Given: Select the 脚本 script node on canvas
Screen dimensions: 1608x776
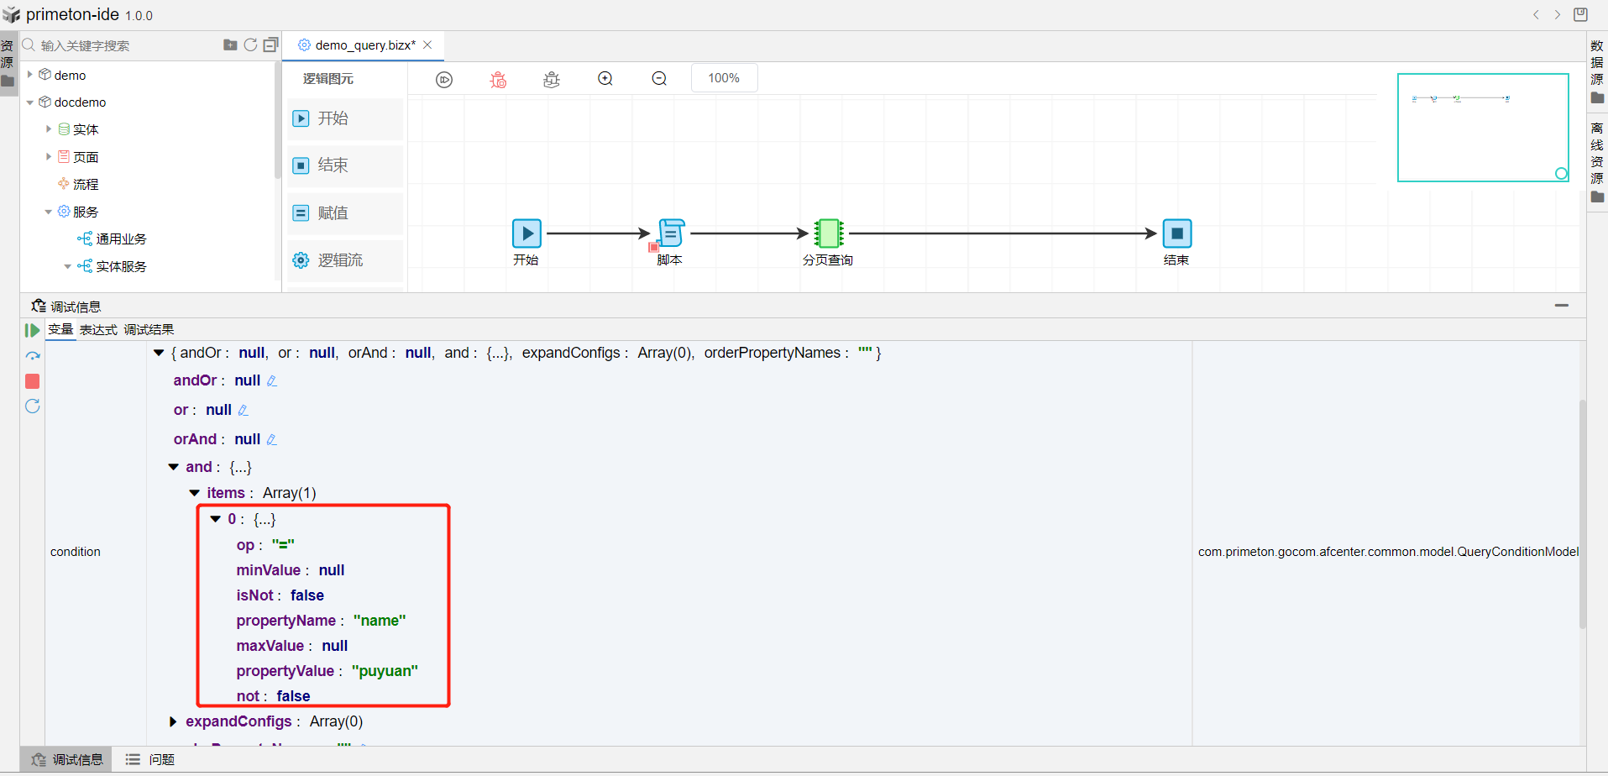Looking at the screenshot, I should click(x=670, y=233).
